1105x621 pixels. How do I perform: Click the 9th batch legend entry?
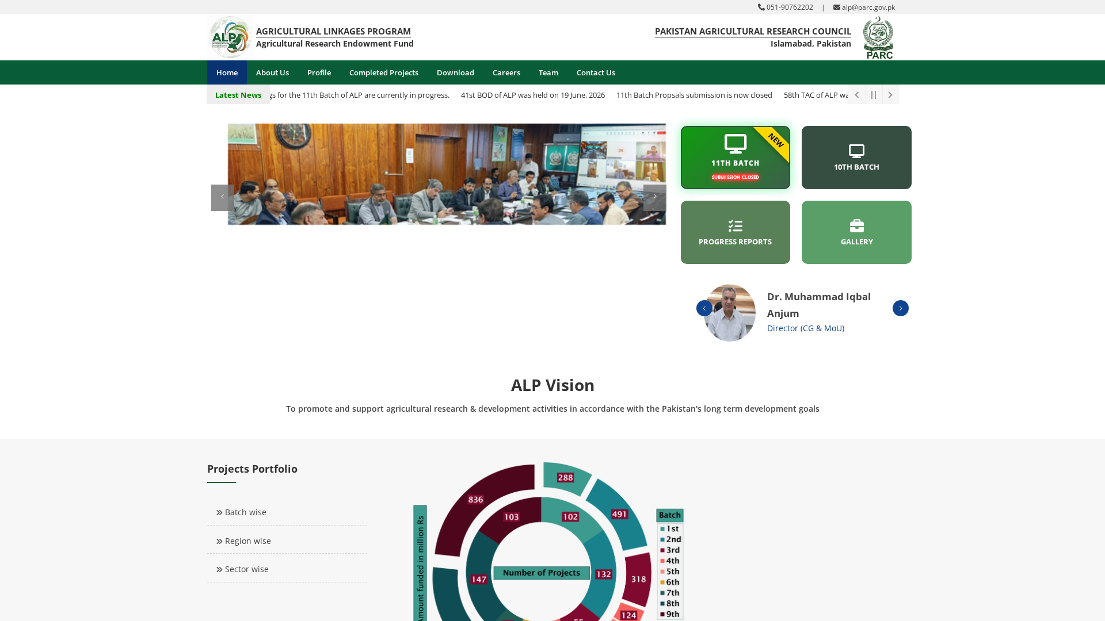coord(670,614)
